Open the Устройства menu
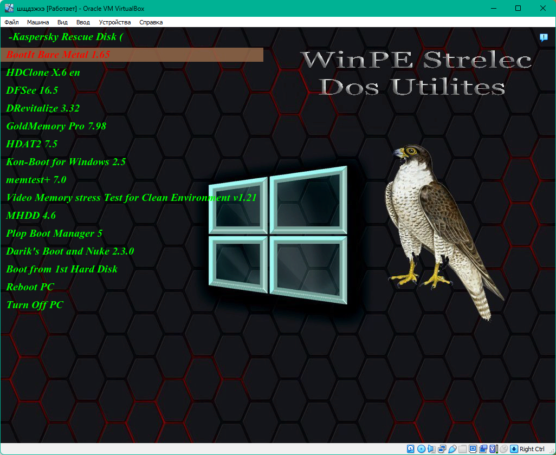This screenshot has width=556, height=455. click(x=115, y=22)
